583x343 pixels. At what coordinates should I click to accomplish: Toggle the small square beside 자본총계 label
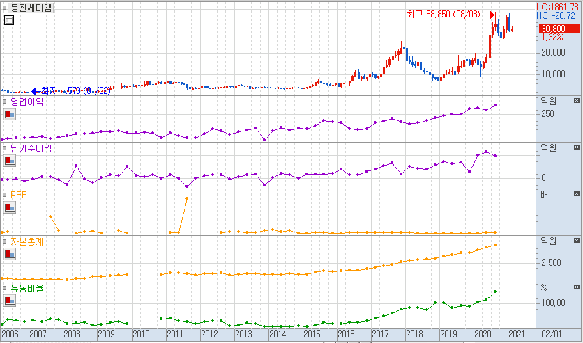tap(4, 241)
